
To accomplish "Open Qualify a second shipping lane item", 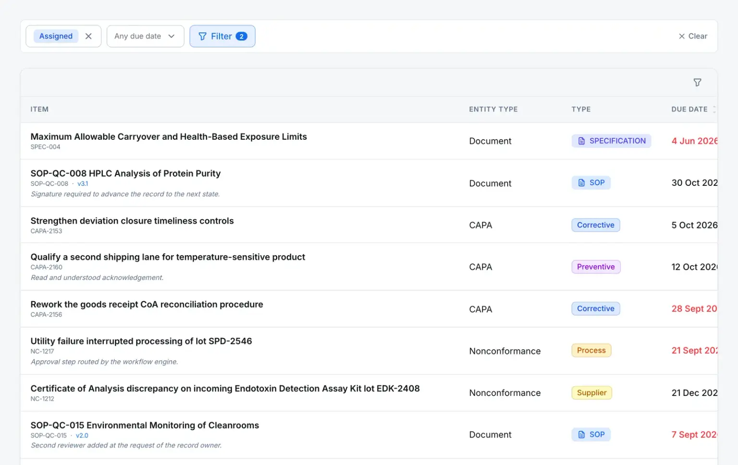I will [168, 257].
